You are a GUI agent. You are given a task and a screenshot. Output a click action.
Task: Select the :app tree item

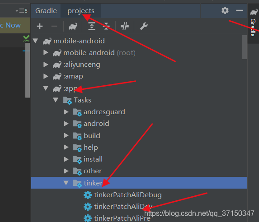(139, 88)
